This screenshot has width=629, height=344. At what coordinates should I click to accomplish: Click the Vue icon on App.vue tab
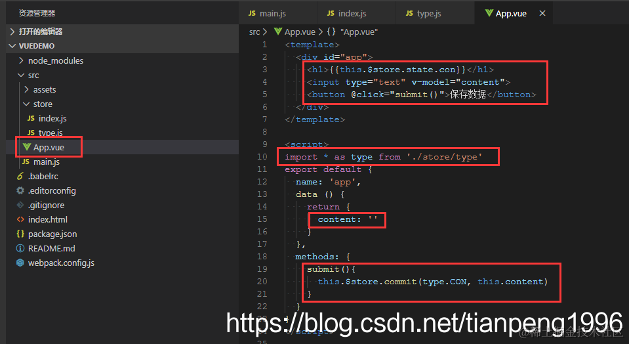pos(489,13)
